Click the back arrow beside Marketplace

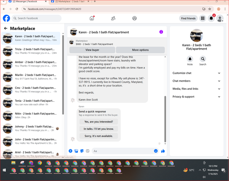[x=5, y=28]
